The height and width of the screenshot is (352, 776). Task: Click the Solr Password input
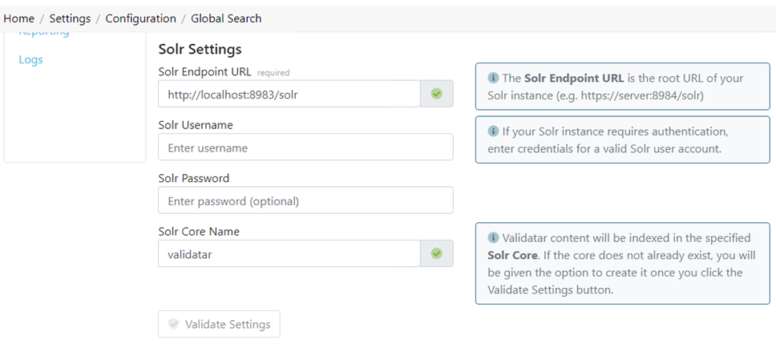coord(306,200)
